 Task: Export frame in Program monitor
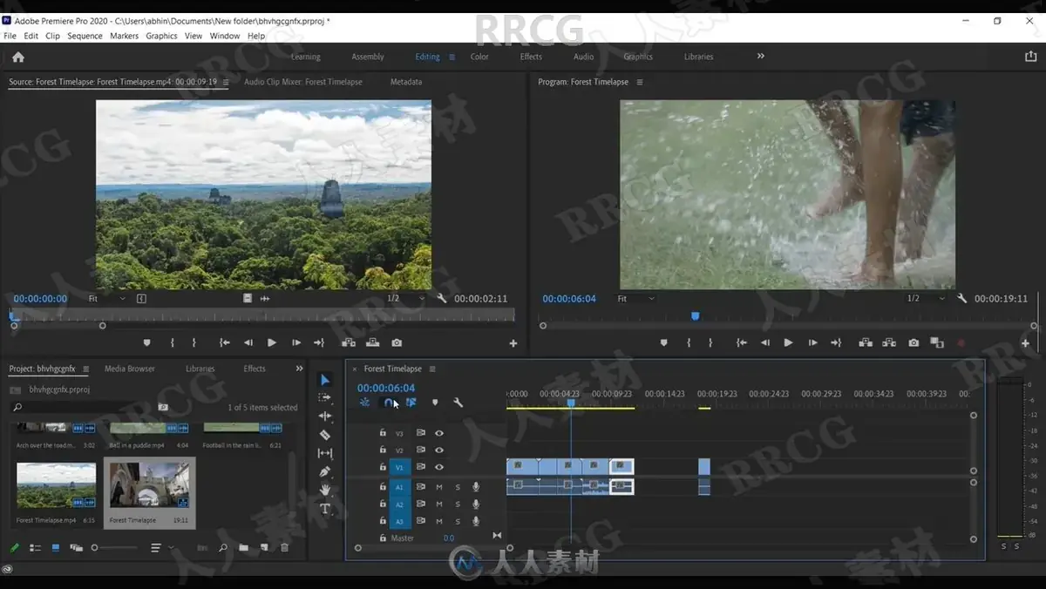(x=914, y=343)
